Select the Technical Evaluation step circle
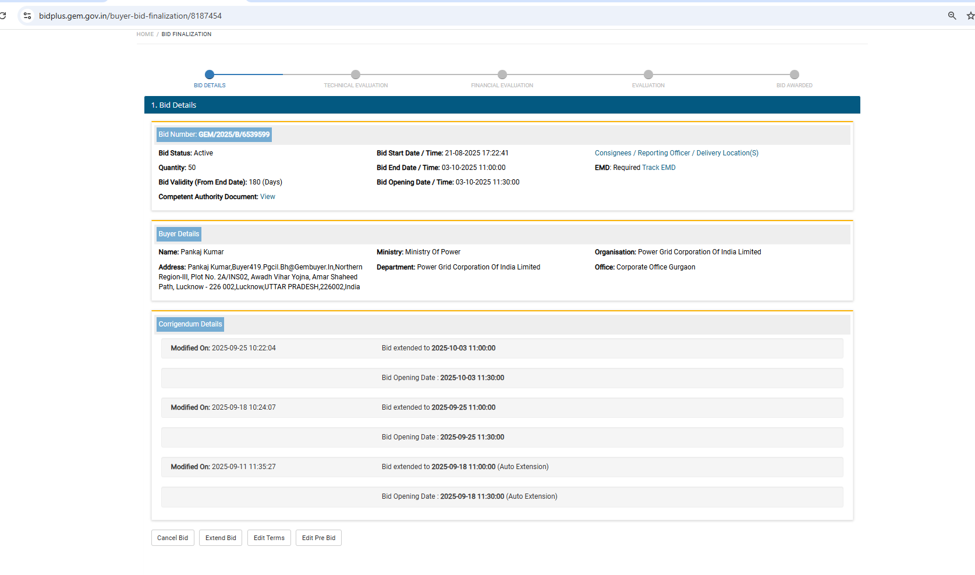 tap(356, 74)
